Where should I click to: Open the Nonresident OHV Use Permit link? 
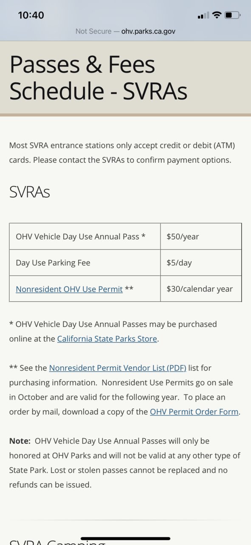point(69,289)
